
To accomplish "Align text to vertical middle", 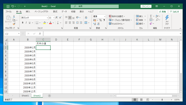I will [x=70, y=18].
